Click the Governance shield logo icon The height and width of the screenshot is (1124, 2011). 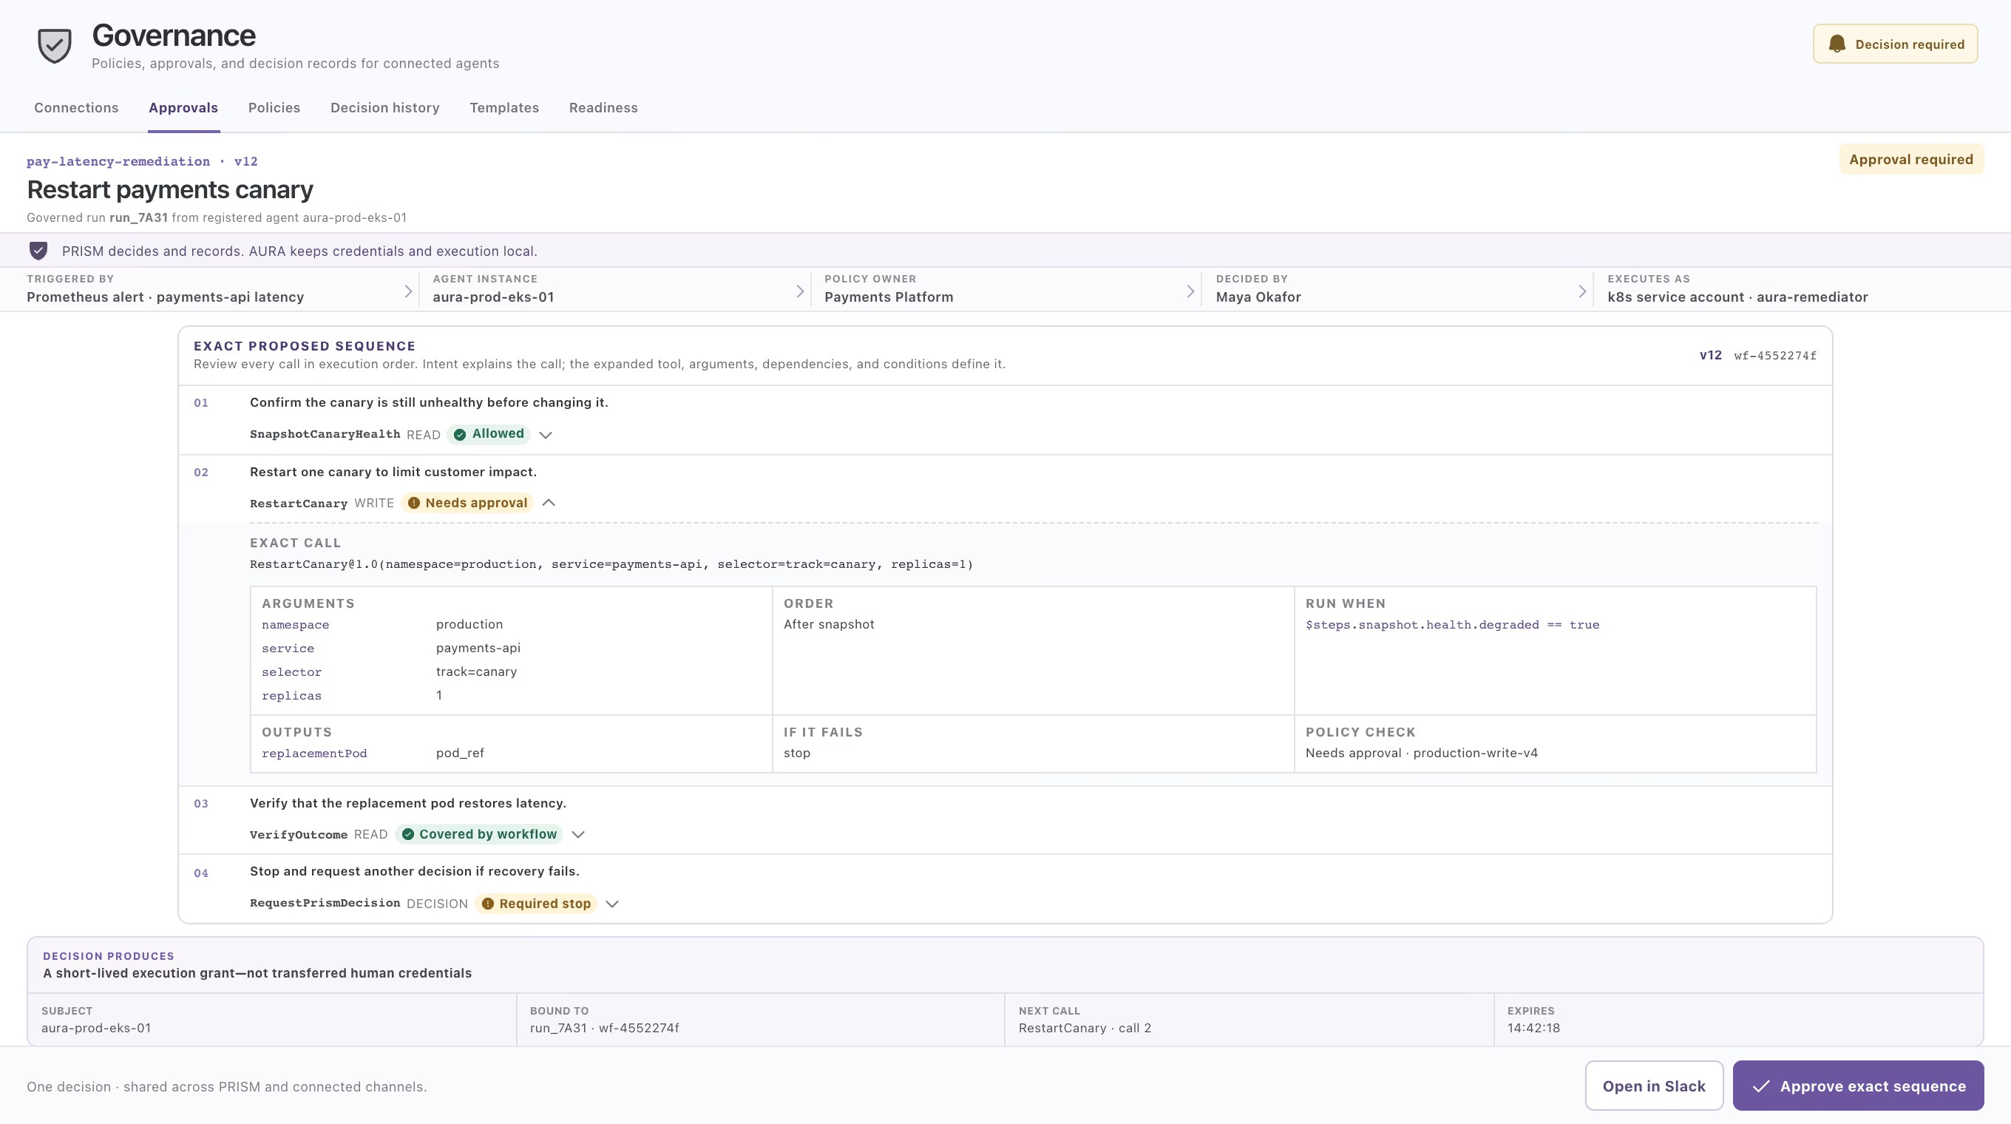(55, 45)
